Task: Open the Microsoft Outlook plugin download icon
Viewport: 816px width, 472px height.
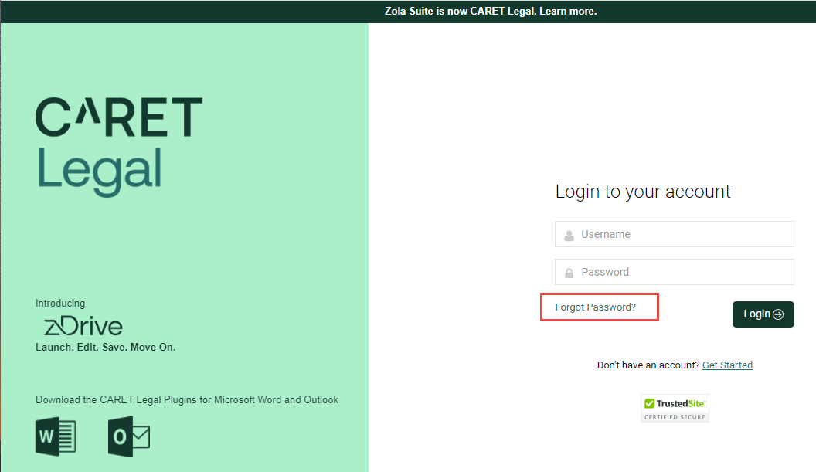Action: (129, 436)
